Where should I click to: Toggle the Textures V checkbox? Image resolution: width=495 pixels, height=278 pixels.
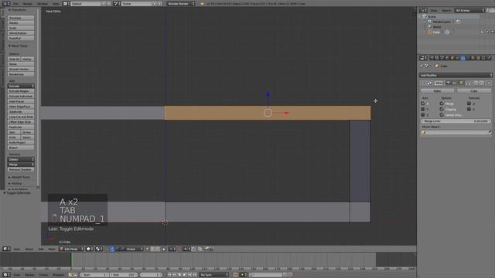(x=469, y=109)
